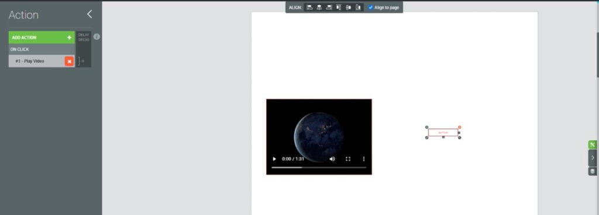Screen dimensions: 599x215
Task: Open the green tools icon on the right edge
Action: pos(593,144)
